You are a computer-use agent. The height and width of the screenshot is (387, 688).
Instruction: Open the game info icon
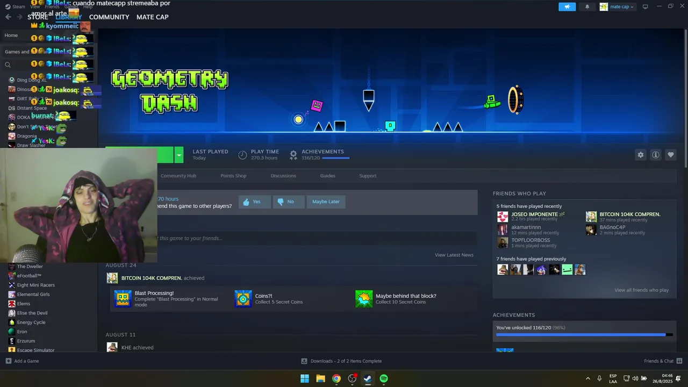click(655, 155)
